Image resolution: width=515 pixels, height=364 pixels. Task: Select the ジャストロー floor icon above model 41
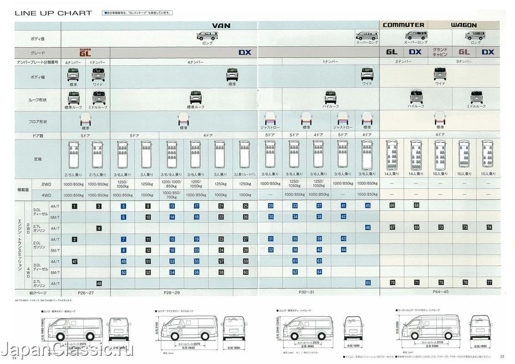click(342, 118)
